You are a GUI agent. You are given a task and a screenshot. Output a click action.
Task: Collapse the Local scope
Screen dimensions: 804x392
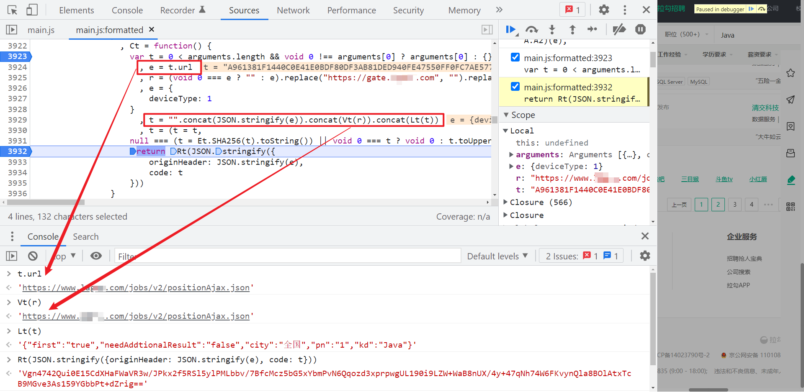tap(505, 131)
